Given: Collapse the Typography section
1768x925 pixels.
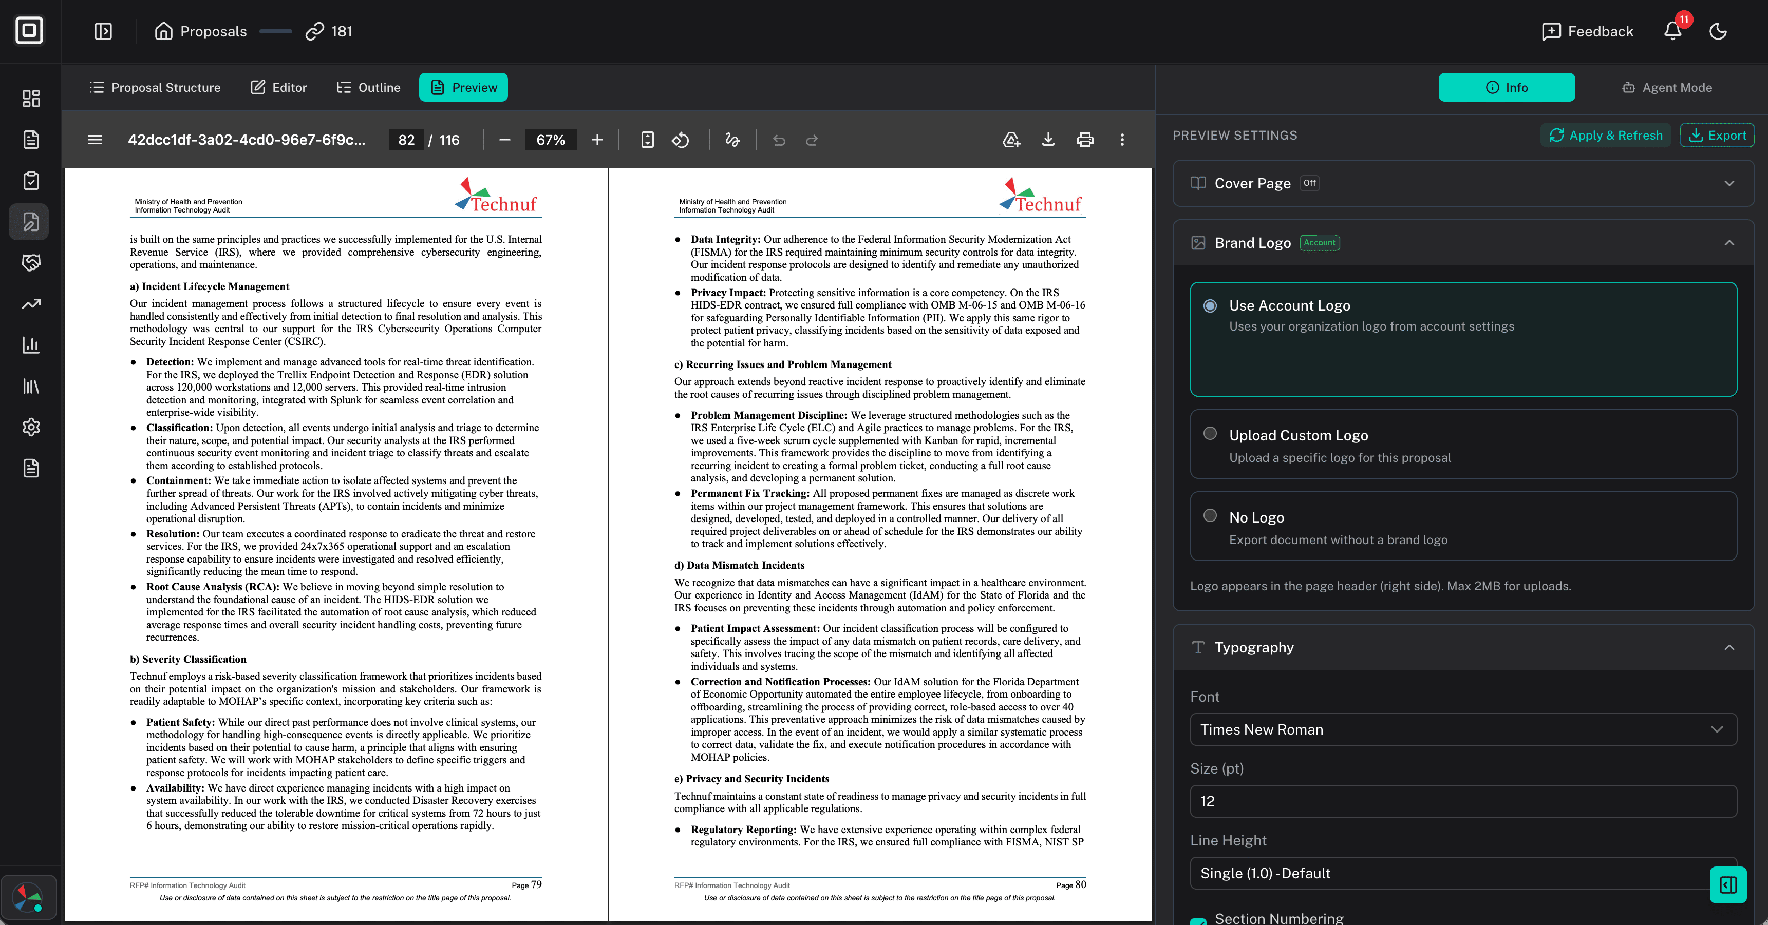Looking at the screenshot, I should pos(1462,647).
